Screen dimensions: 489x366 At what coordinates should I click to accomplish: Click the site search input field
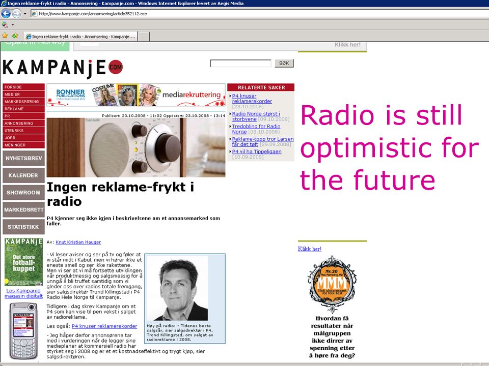(240, 63)
